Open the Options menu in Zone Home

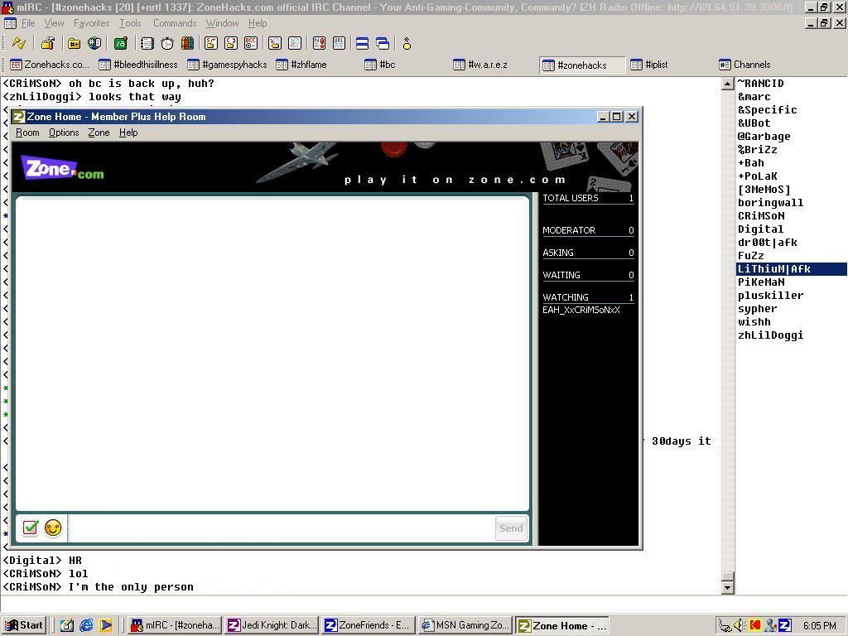(64, 132)
